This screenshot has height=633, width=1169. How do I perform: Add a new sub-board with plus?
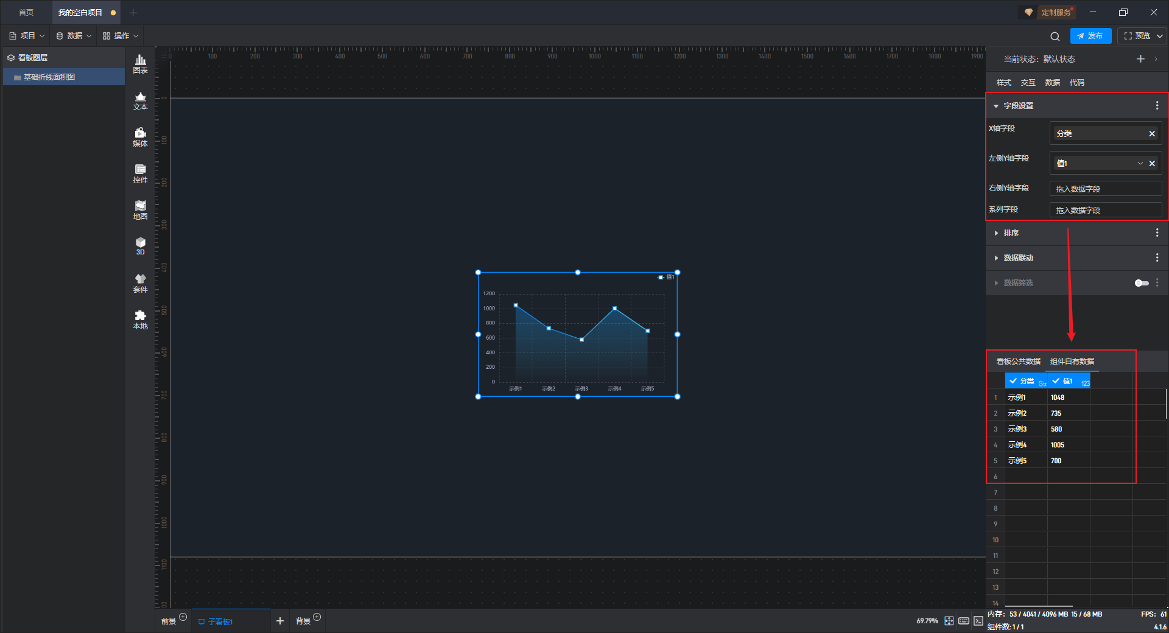[280, 621]
